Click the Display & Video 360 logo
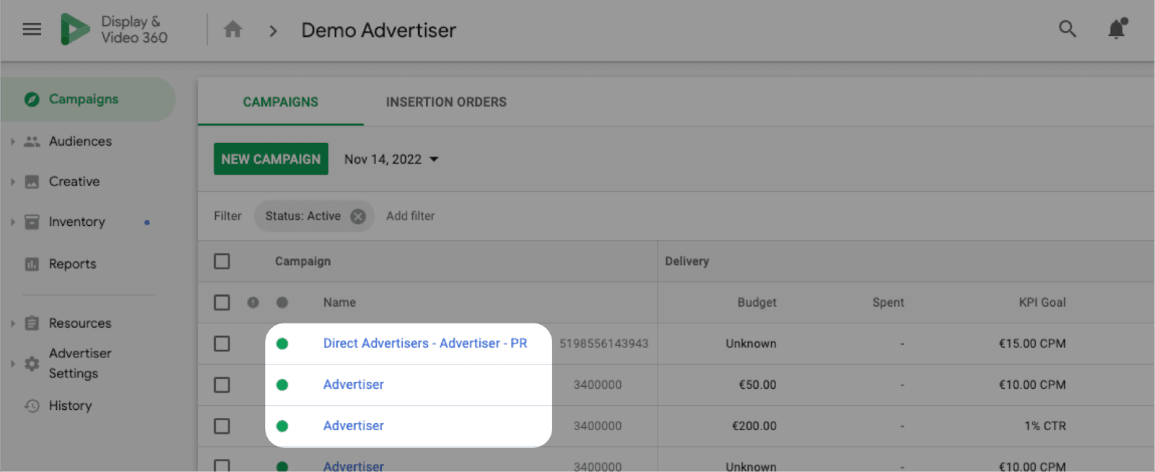Screen dimensions: 1155x472 pos(114,30)
